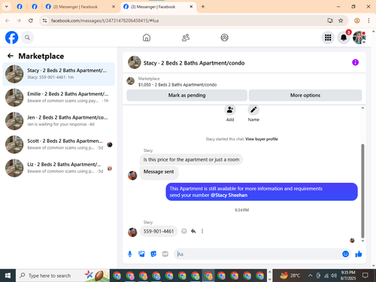Image resolution: width=376 pixels, height=282 pixels.
Task: Choose a GIF icon in the composer
Action: (165, 254)
